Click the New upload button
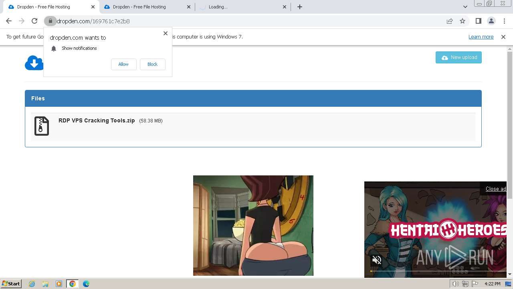The width and height of the screenshot is (513, 289). pyautogui.click(x=458, y=57)
